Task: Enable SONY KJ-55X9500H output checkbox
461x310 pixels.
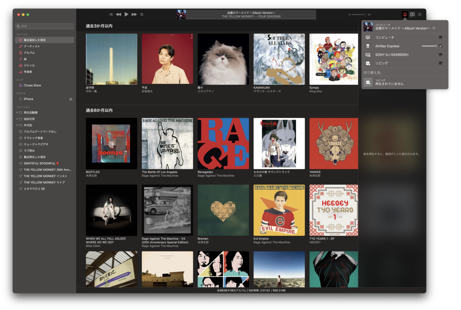Action: point(441,55)
